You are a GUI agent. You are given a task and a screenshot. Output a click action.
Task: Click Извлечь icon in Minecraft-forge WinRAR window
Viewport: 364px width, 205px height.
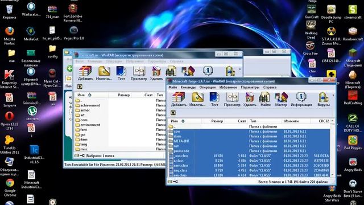(197, 99)
